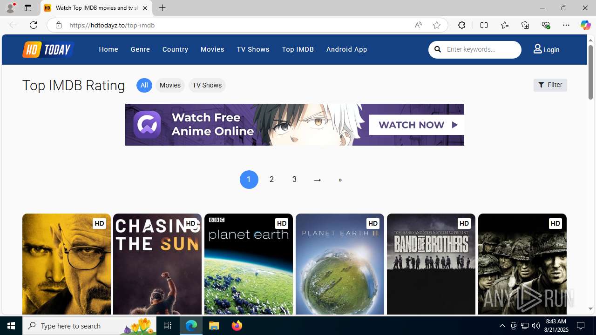
Task: Open the Android App nav item
Action: (346, 49)
